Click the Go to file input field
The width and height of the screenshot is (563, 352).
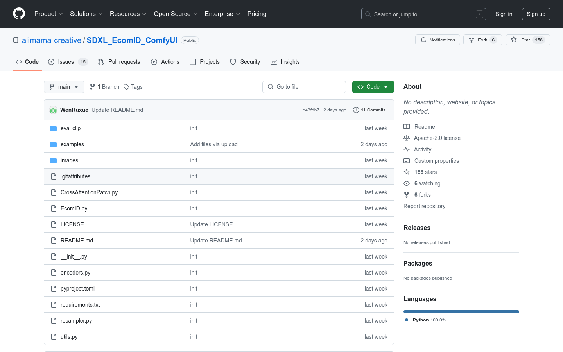(x=304, y=87)
